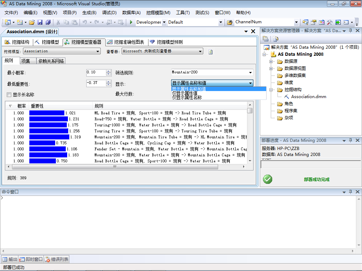Toggle the 显示长名称 checkbox
This screenshot has height=271, width=362.
click(x=9, y=95)
